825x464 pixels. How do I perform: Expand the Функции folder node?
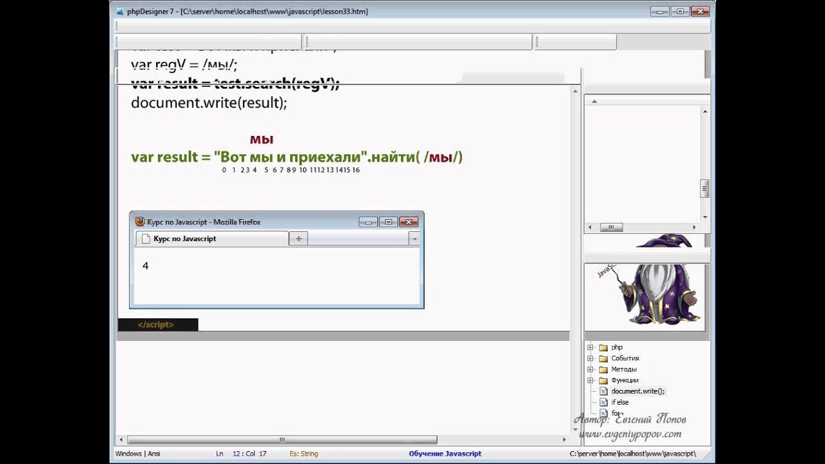pos(590,380)
